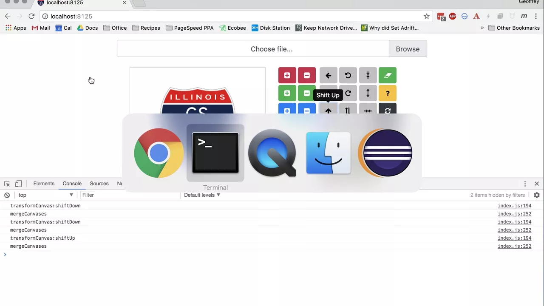
Task: Clear the console with the ban icon
Action: [x=7, y=195]
